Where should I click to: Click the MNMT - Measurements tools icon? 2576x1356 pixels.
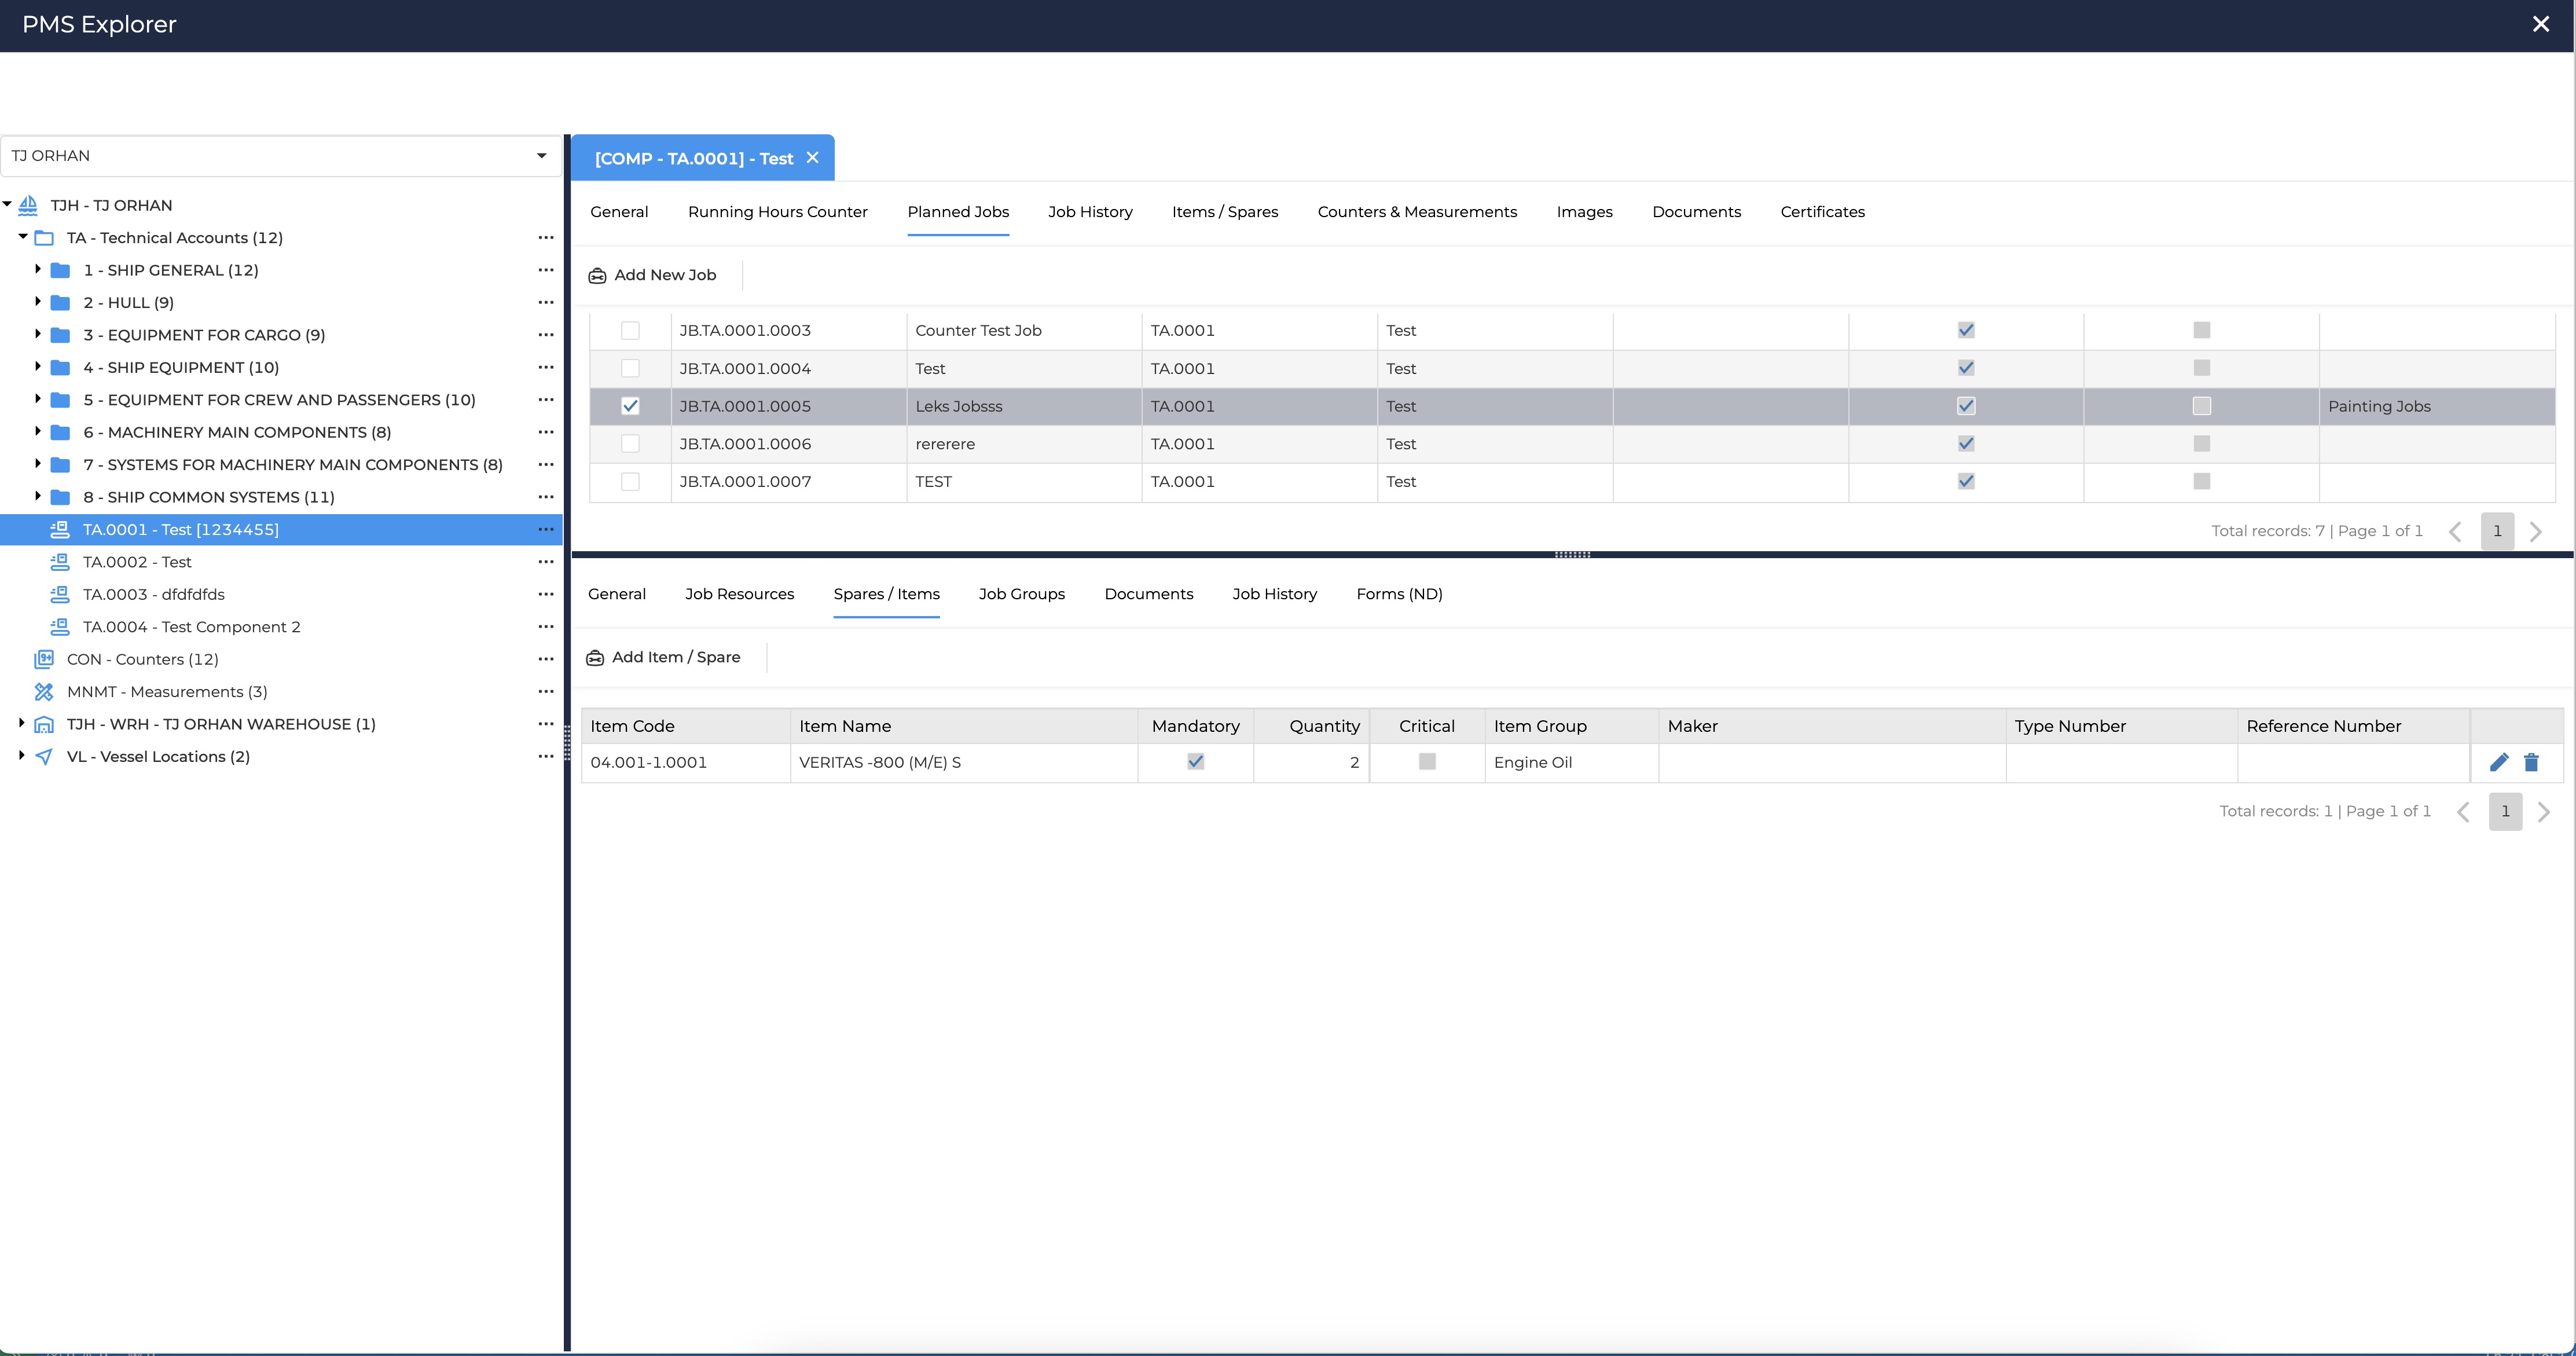44,692
